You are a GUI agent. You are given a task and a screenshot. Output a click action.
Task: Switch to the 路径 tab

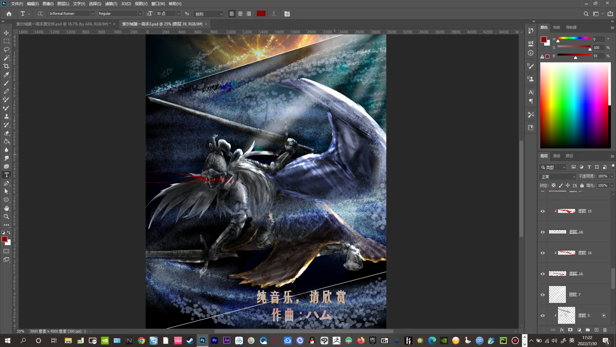point(569,156)
